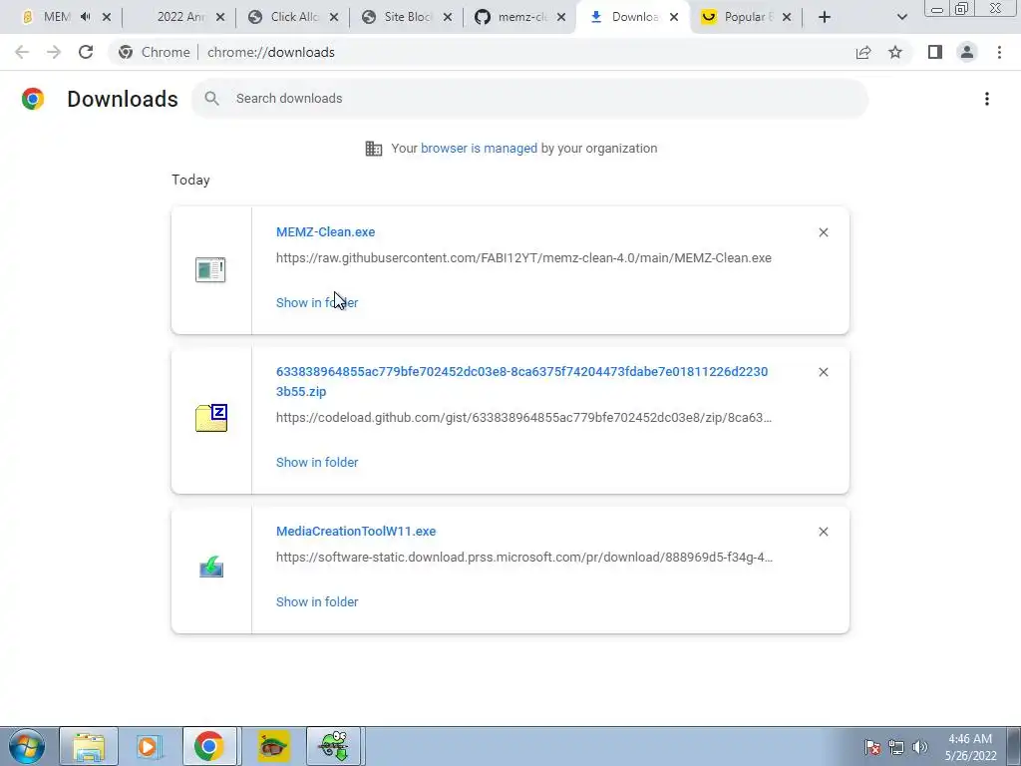
Task: Open the Windows Start menu
Action: (26, 746)
